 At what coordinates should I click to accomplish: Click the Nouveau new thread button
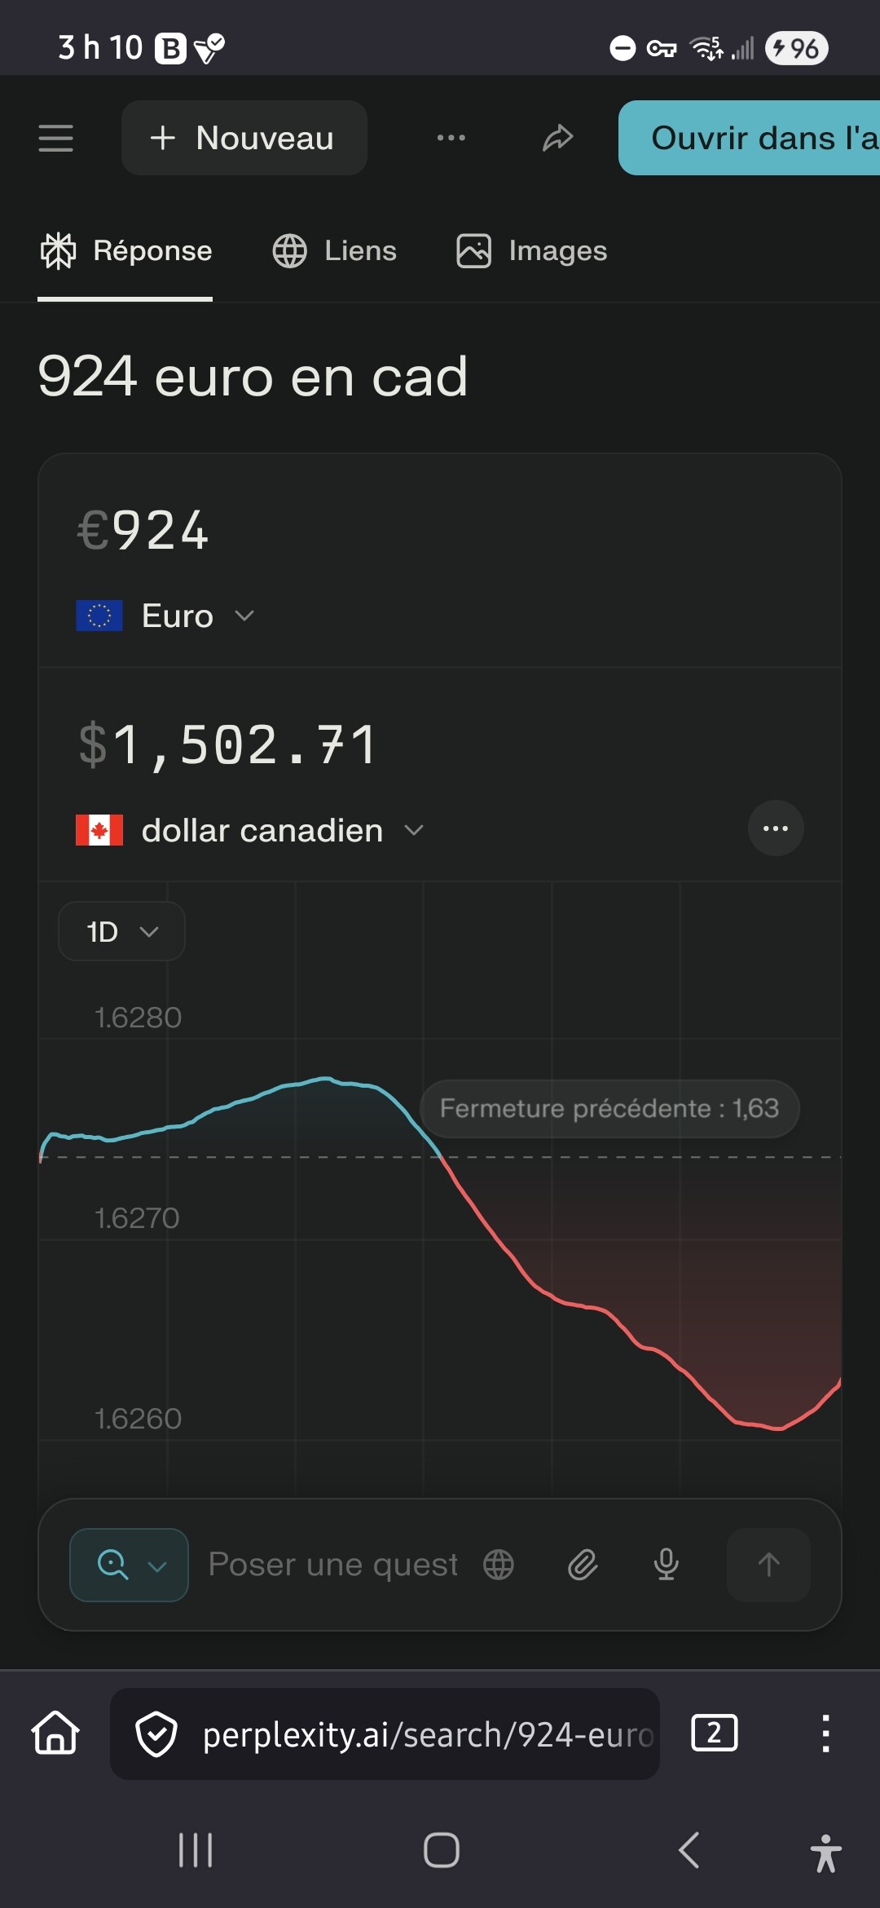(x=244, y=139)
